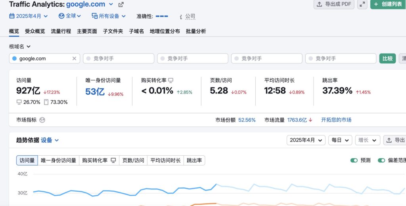Switch to the 子域名 tab
The width and height of the screenshot is (406, 206).
tap(136, 31)
